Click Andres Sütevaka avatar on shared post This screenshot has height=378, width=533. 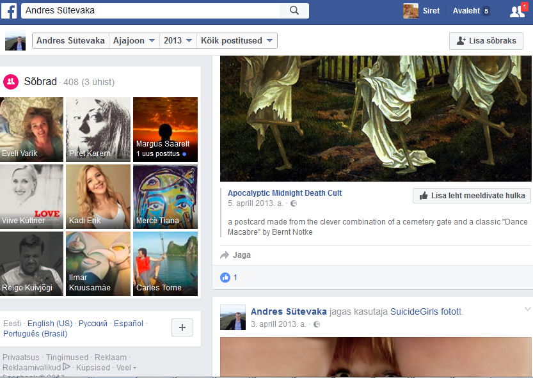[x=233, y=317]
